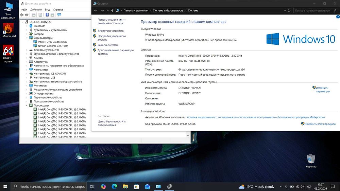Image resolution: width=340 pixels, height=191 pixels.
Task: Open FurMark2 x64 desktop shortcut
Action: (8, 30)
